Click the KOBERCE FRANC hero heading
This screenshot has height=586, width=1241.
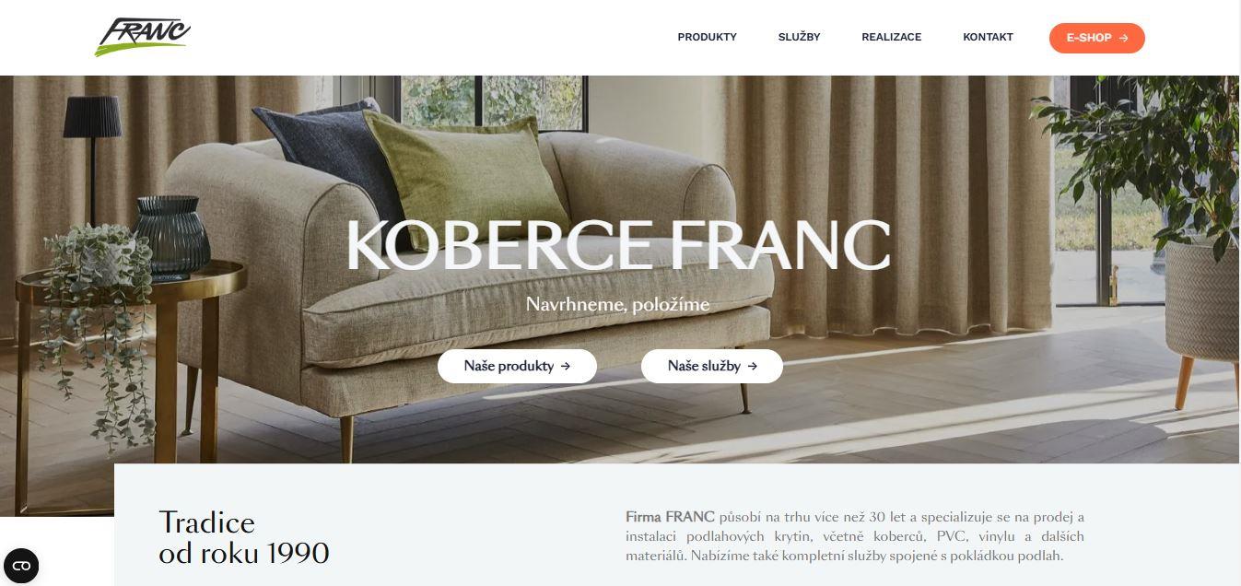(x=618, y=245)
